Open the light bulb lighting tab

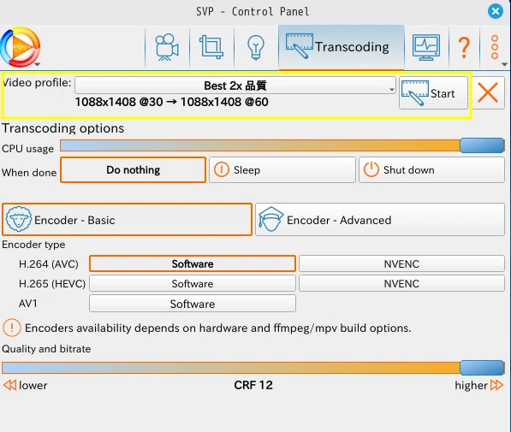tap(256, 47)
